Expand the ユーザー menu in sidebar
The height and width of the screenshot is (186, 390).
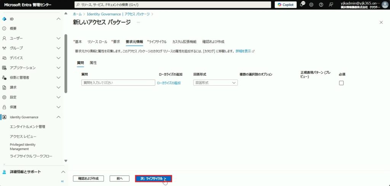click(x=58, y=38)
